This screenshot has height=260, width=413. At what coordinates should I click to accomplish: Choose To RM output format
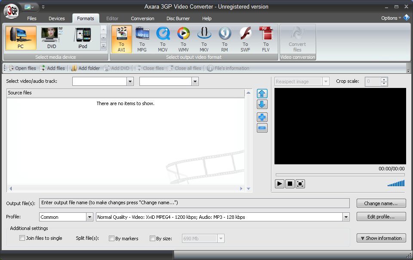[225, 39]
